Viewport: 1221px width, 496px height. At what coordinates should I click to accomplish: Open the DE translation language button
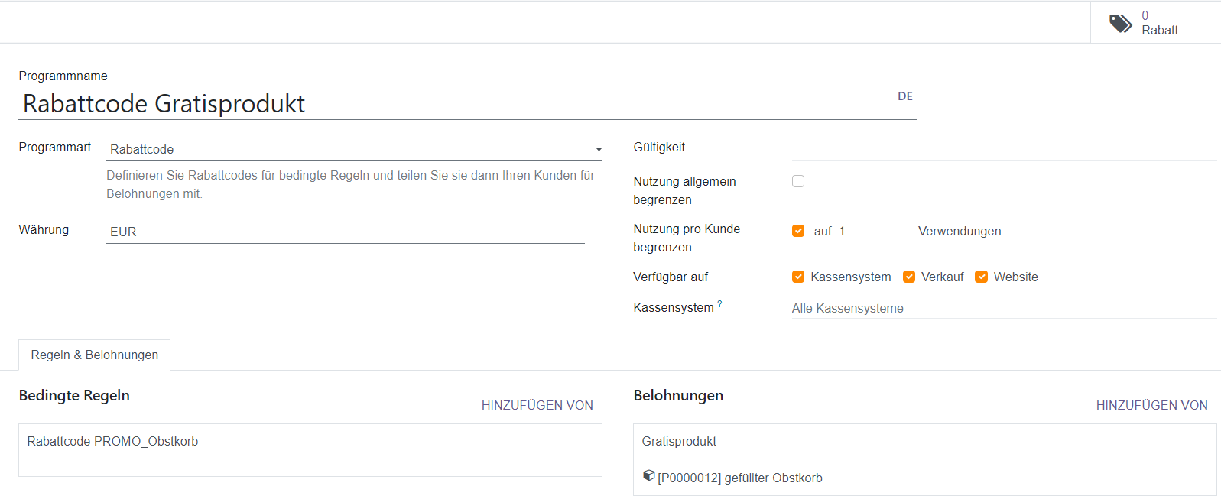point(904,96)
